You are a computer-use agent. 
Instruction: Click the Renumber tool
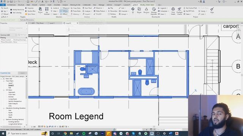(113, 11)
